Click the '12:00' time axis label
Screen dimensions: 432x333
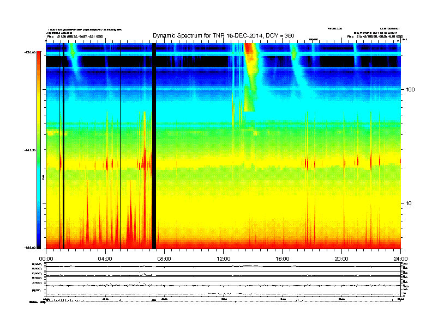click(x=224, y=259)
